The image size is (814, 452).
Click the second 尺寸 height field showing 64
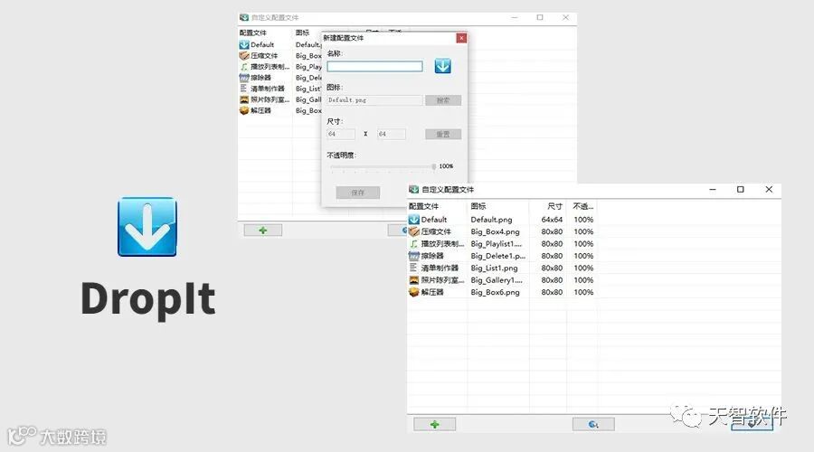[x=392, y=134]
